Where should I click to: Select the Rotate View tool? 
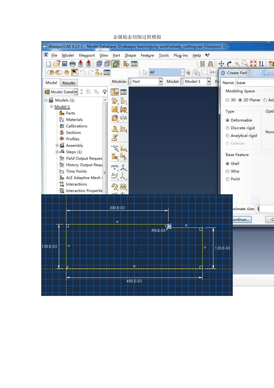[x=229, y=64]
